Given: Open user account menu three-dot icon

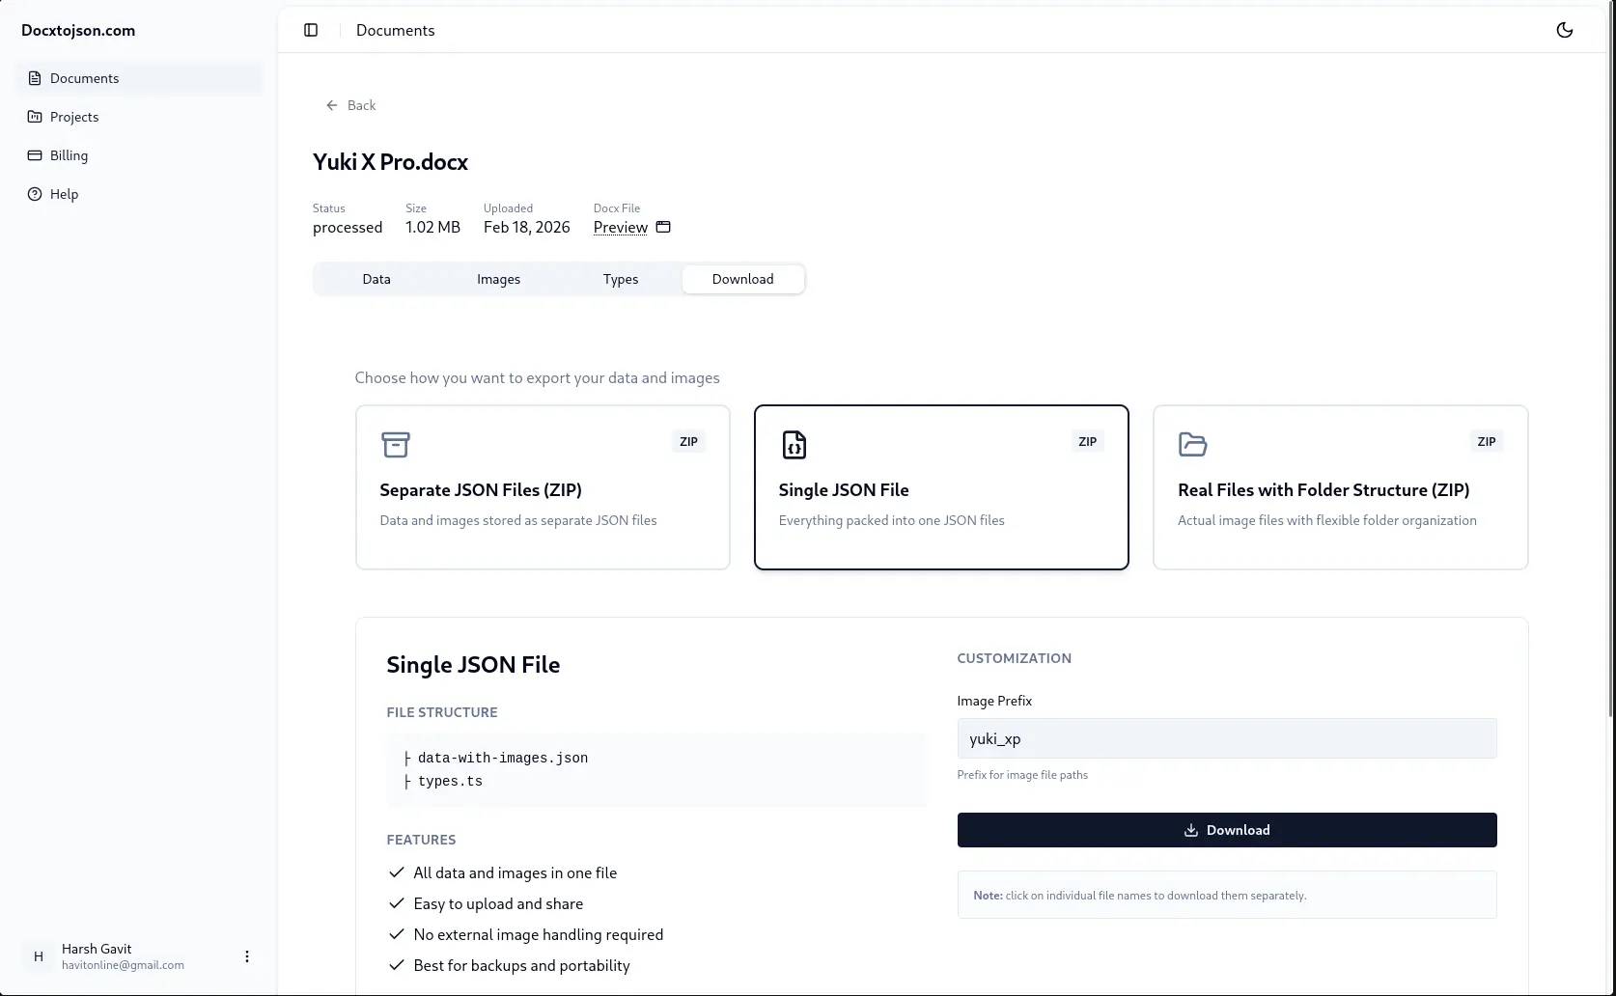Looking at the screenshot, I should pos(247,956).
